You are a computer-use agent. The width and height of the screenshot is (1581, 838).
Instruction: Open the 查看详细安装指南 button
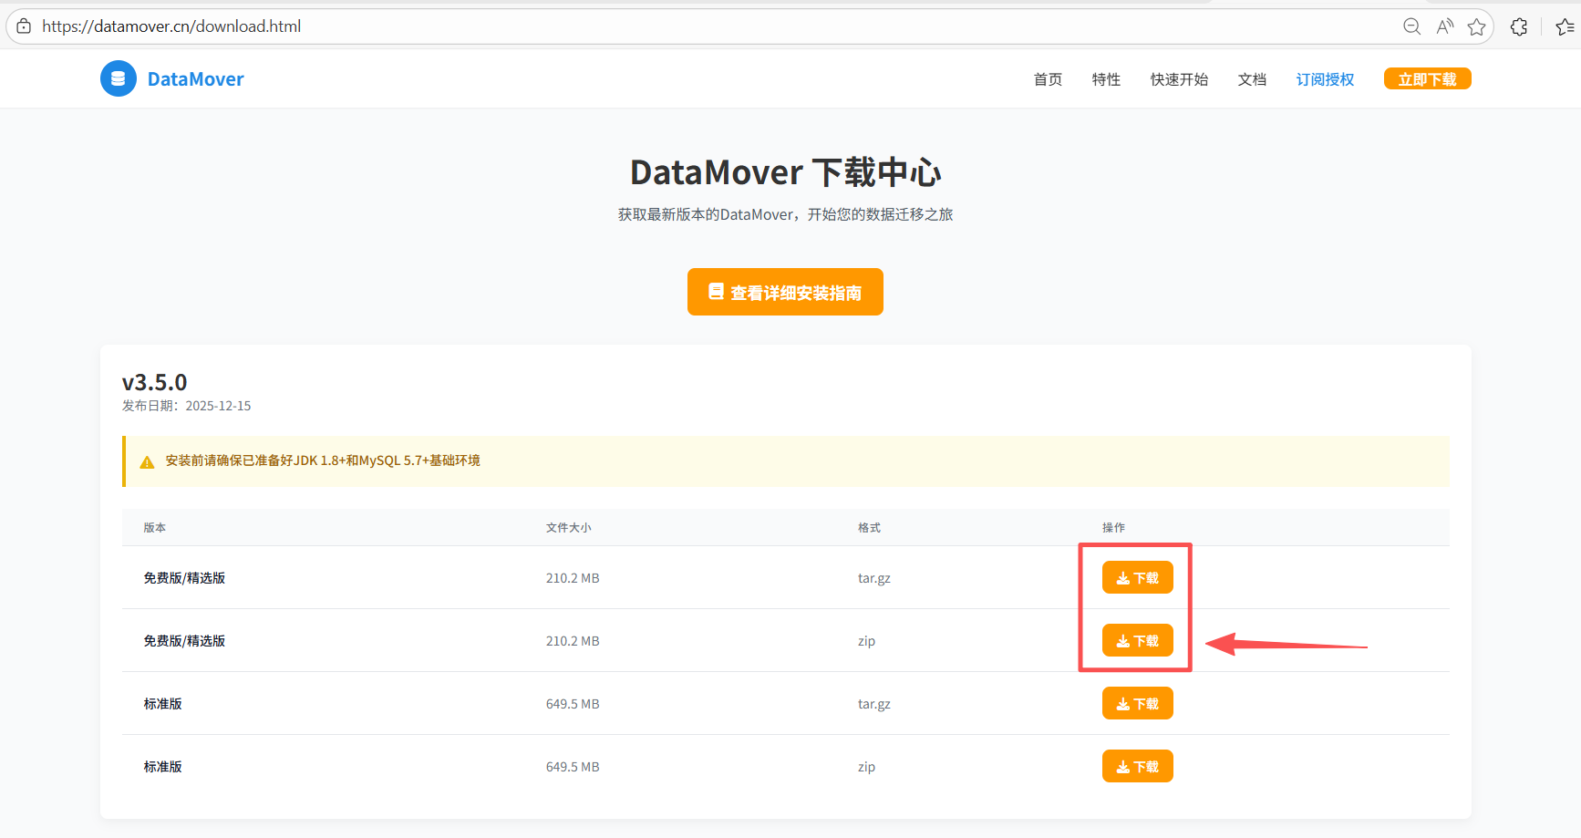click(785, 292)
